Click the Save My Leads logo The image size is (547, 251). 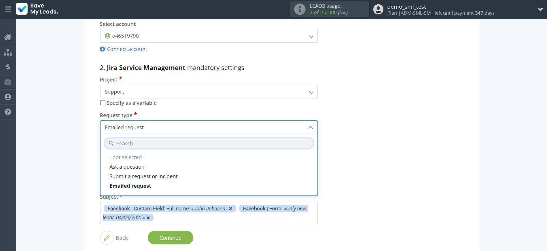pyautogui.click(x=37, y=9)
